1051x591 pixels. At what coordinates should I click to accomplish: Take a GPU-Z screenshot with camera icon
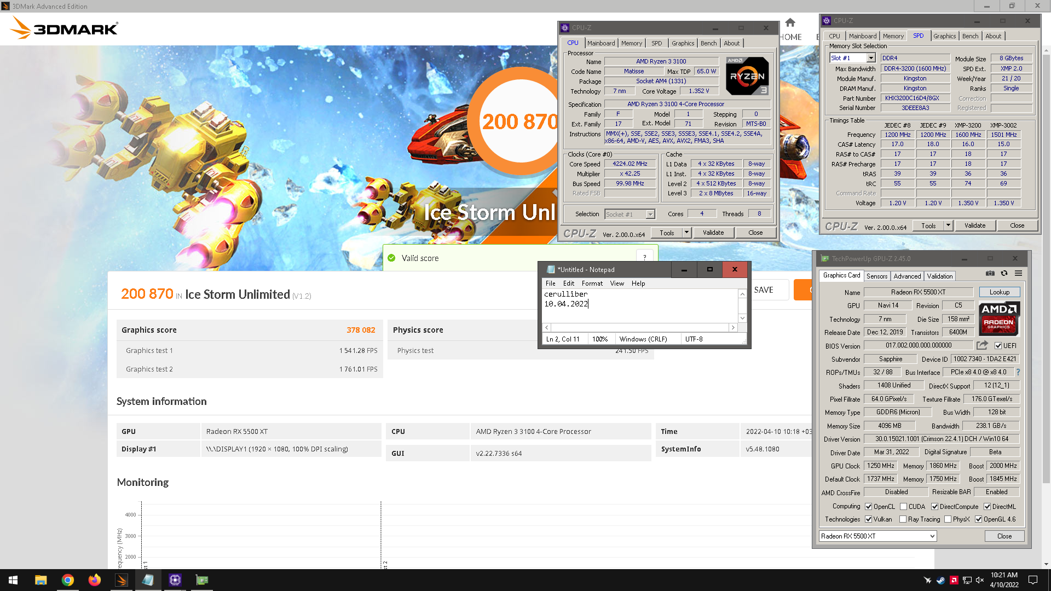click(990, 273)
